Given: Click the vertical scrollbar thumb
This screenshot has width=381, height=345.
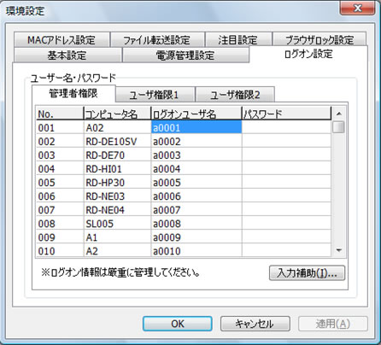Looking at the screenshot, I should 338,127.
